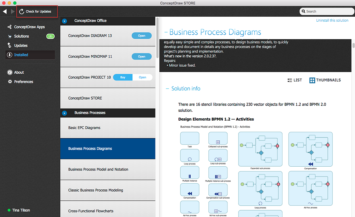Select Business Process Diagrams row

coord(108,149)
